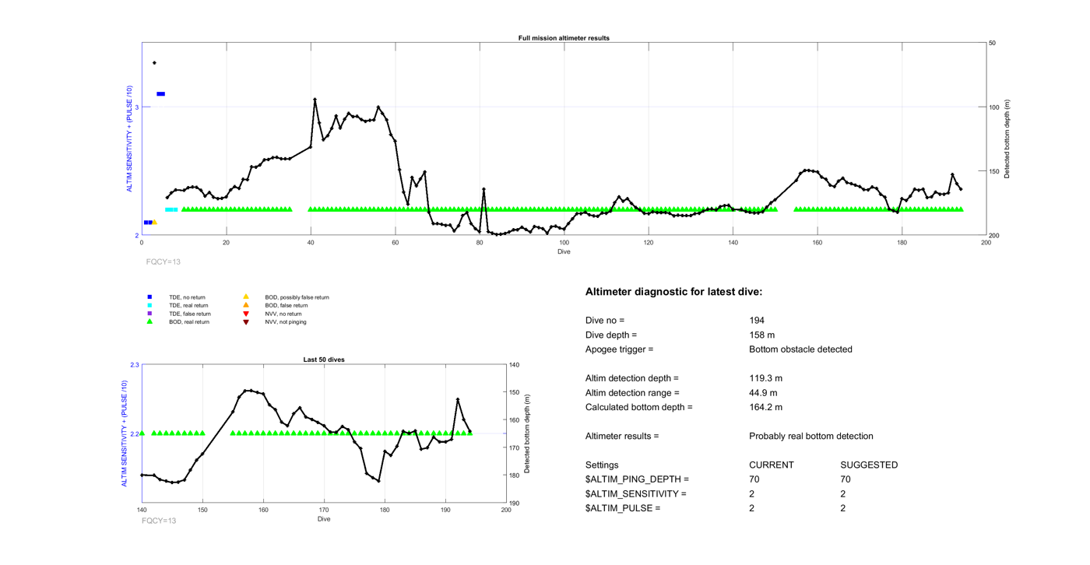The height and width of the screenshot is (565, 1090).
Task: Click the current $ALTIM_PULSE value '2'
Action: pos(752,508)
